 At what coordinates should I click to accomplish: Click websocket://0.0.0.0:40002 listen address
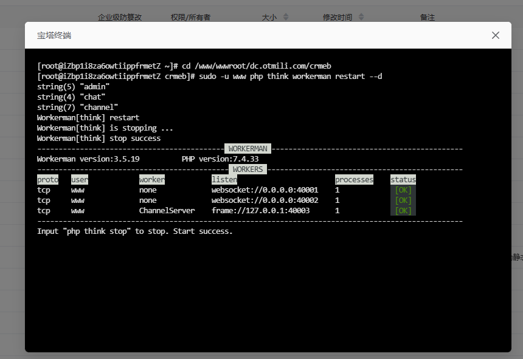click(265, 200)
